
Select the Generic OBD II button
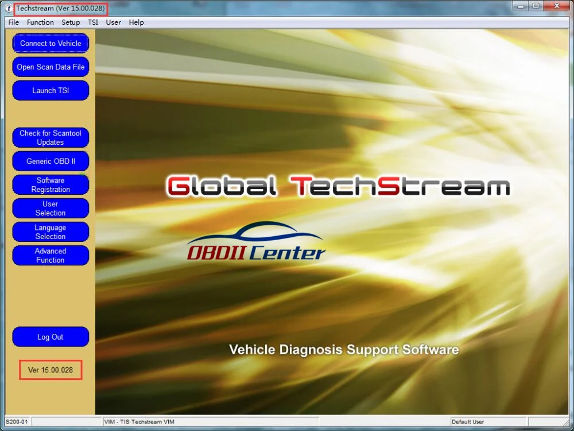(x=51, y=161)
